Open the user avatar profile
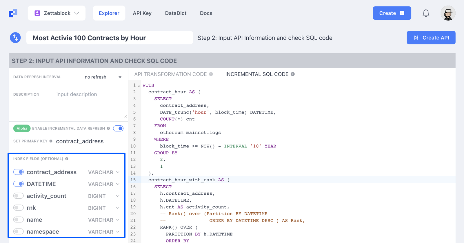The height and width of the screenshot is (243, 464). (448, 13)
